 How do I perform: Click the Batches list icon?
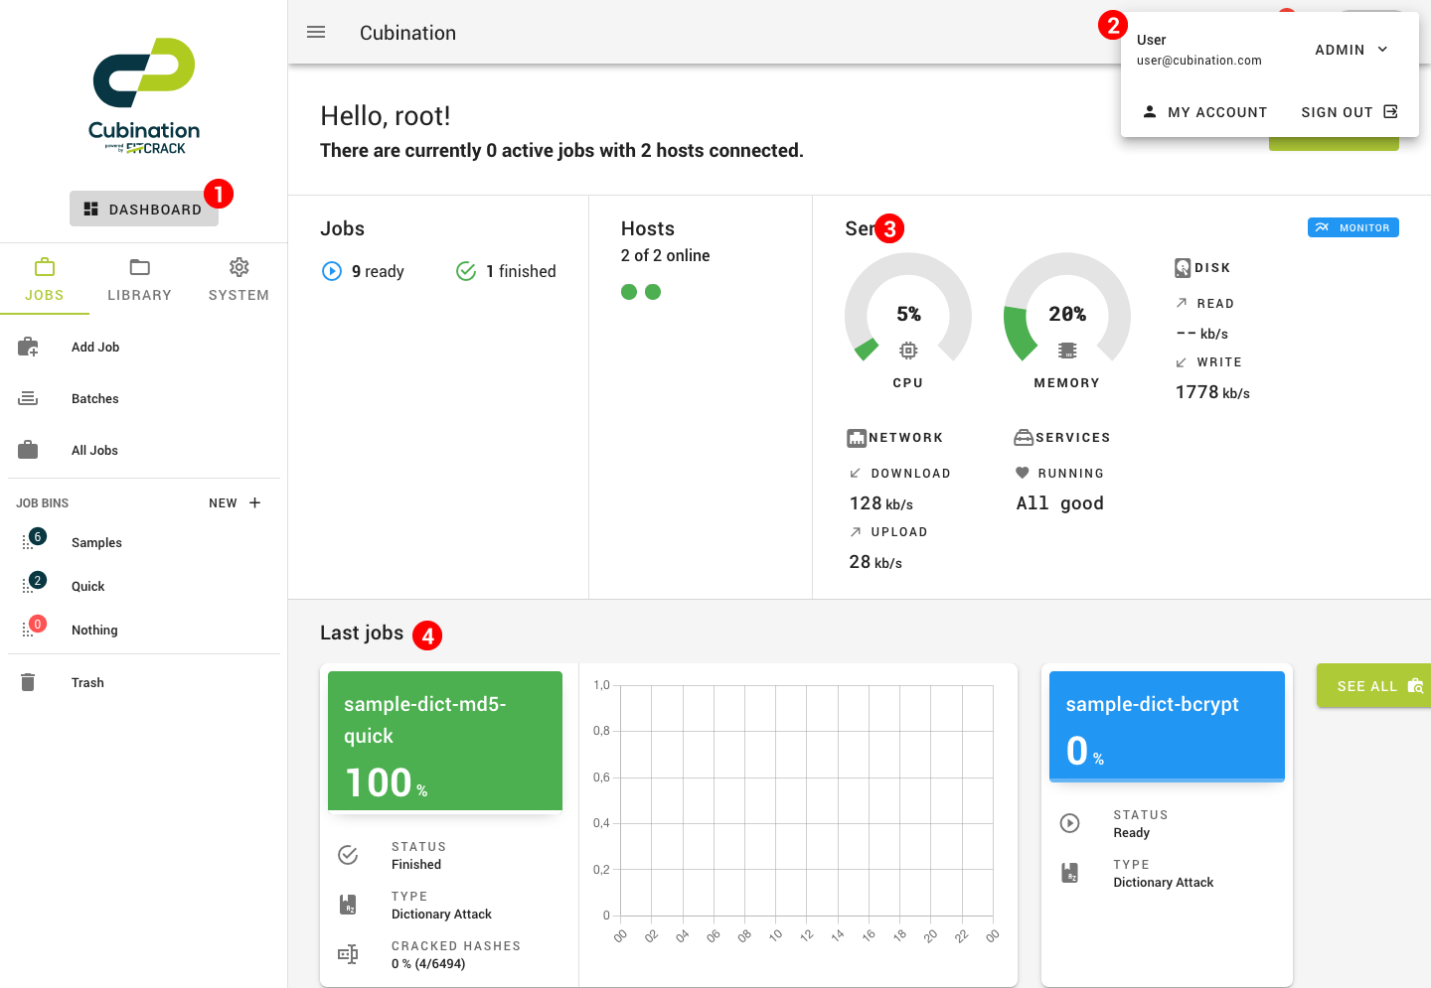(28, 398)
